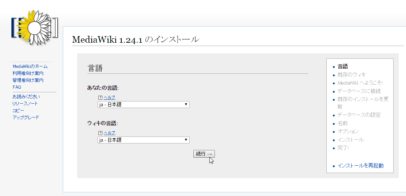Open the ウィキの言語 language dropdown
Image resolution: width=406 pixels, height=196 pixels.
pos(143,140)
